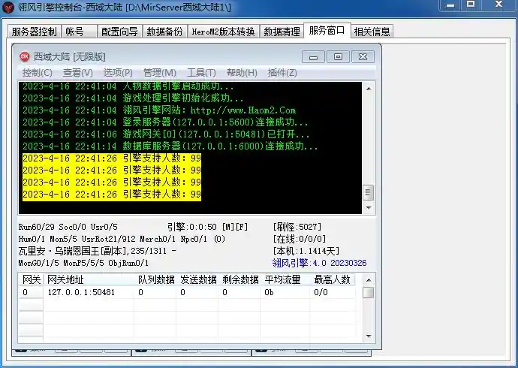Click the log console scrollbar thumb
This screenshot has width=518, height=368.
point(369,192)
